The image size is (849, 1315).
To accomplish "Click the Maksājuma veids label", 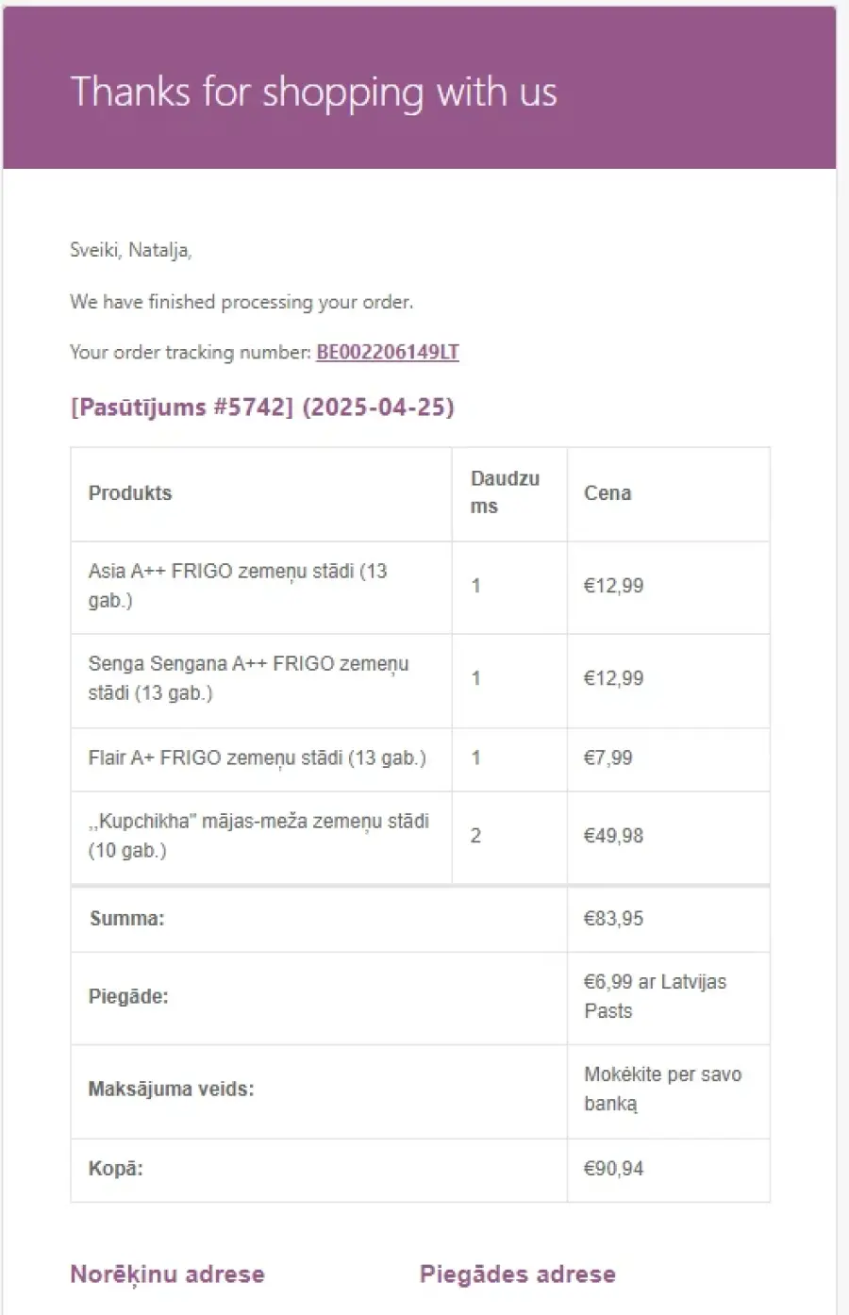I will [x=171, y=1089].
